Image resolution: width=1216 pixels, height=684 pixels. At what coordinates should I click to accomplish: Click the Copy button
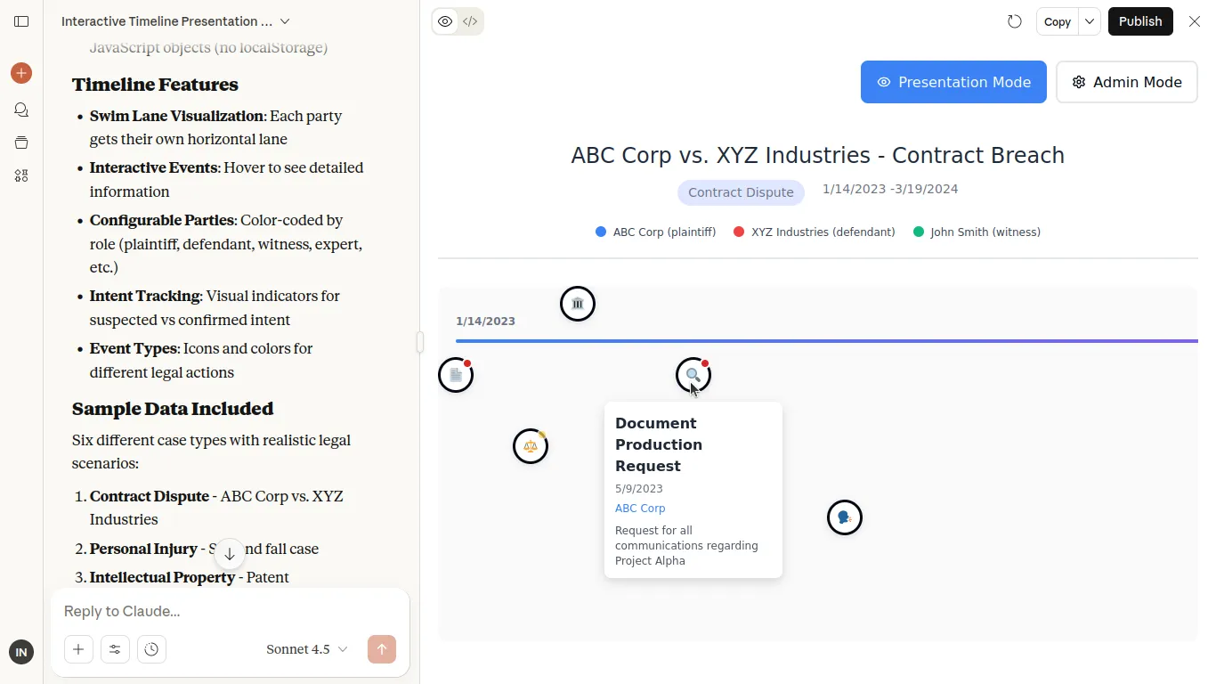pos(1058,21)
